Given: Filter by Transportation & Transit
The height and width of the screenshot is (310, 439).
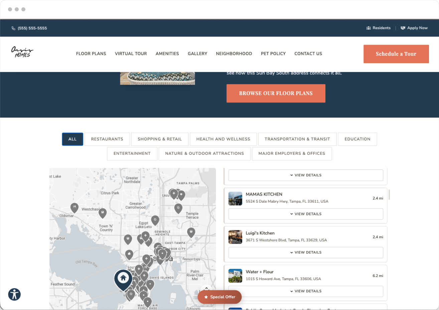Looking at the screenshot, I should (297, 139).
